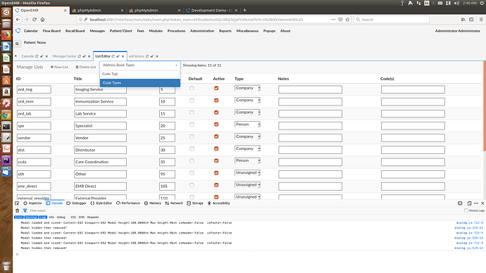Open the devtools Accessibility panel
Screen dimensions: 486x273
(219, 203)
